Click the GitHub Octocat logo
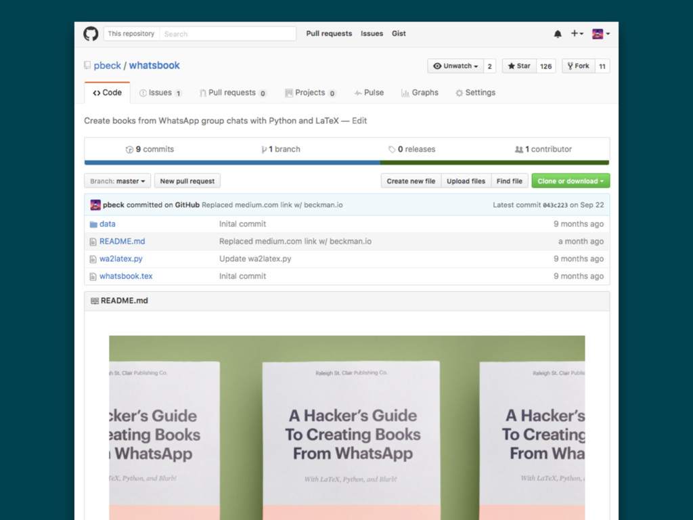Viewport: 693px width, 520px height. [x=91, y=34]
